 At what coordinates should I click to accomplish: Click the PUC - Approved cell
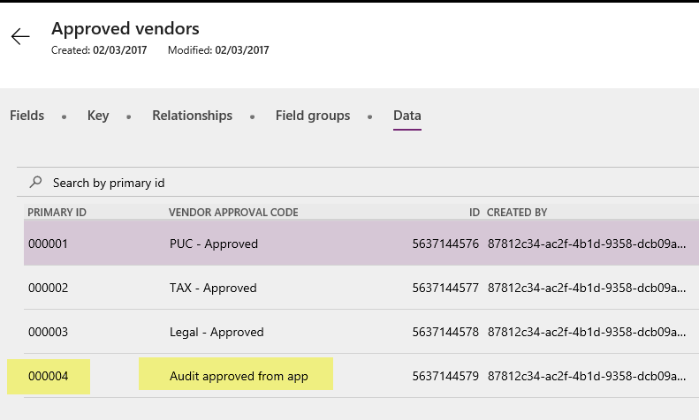[x=214, y=244]
